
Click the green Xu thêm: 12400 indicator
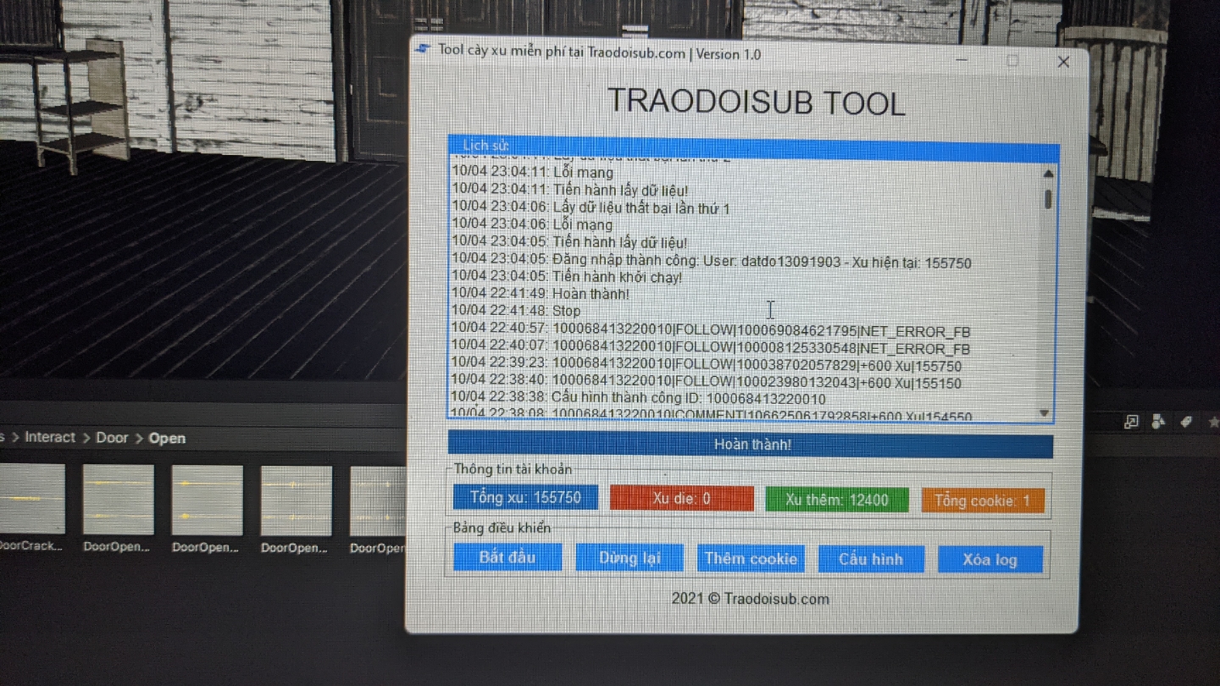pyautogui.click(x=837, y=500)
